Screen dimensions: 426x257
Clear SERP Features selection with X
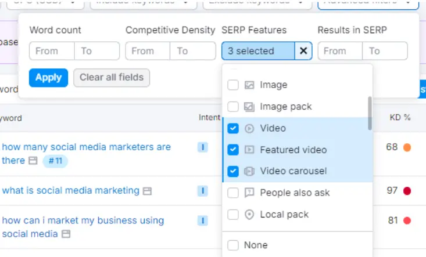point(303,51)
